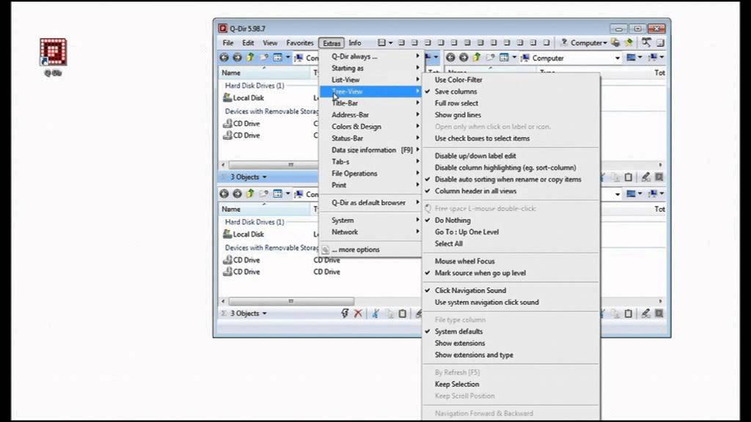Image resolution: width=751 pixels, height=422 pixels.
Task: Expand Starting as submenu
Action: tap(370, 68)
